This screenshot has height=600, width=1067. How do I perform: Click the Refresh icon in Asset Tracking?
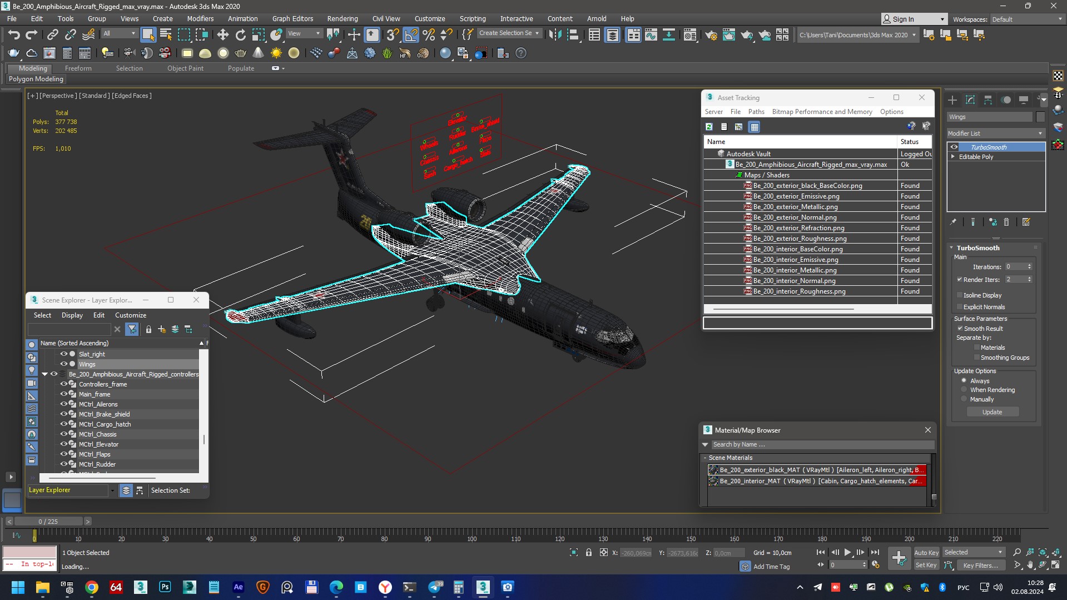pyautogui.click(x=709, y=127)
